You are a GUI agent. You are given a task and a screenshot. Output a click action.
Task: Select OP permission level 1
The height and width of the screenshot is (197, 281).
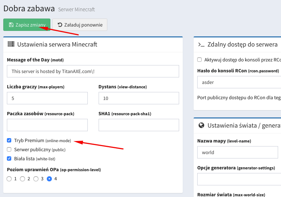coord(9,179)
